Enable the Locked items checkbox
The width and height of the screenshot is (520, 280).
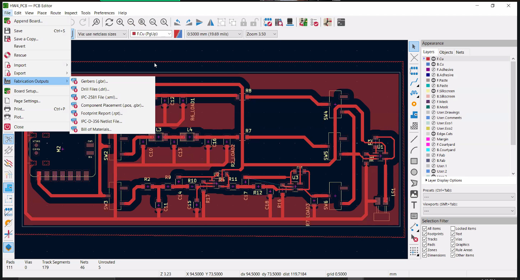(453, 228)
